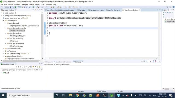The height and width of the screenshot is (98, 175).
Task: Click 'Smart Insert' in the status bar
Action: 101,91
